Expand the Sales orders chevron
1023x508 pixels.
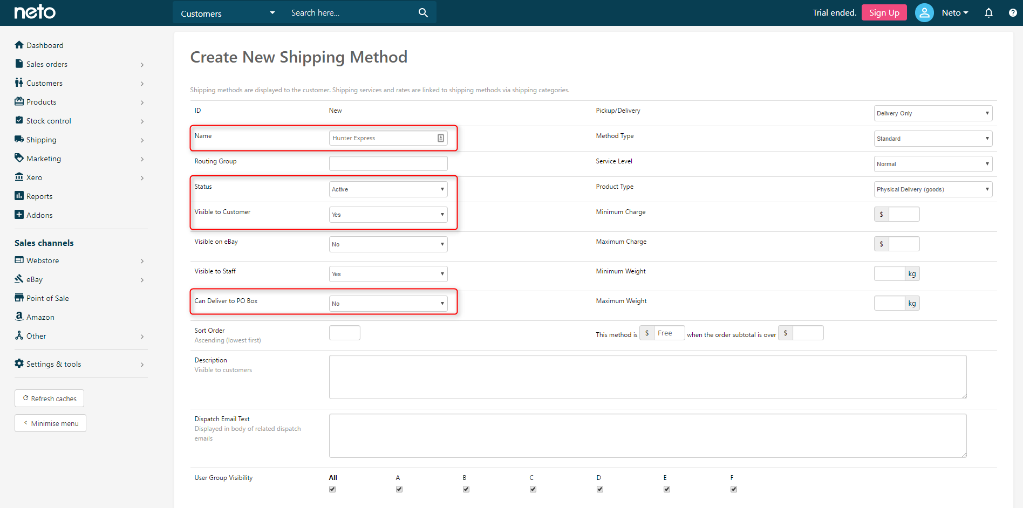click(x=142, y=65)
